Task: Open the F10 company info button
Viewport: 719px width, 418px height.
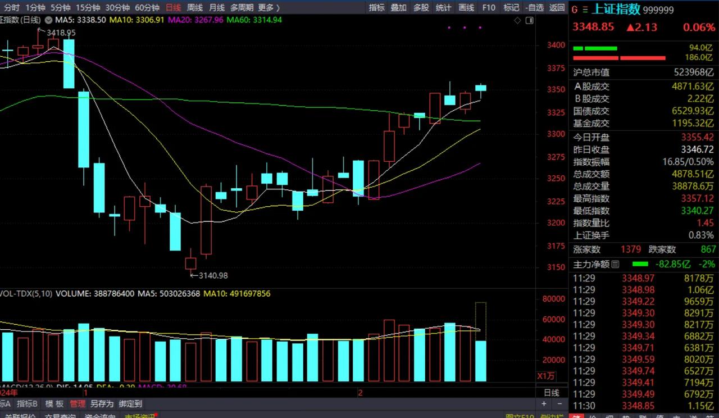Action: (x=489, y=7)
